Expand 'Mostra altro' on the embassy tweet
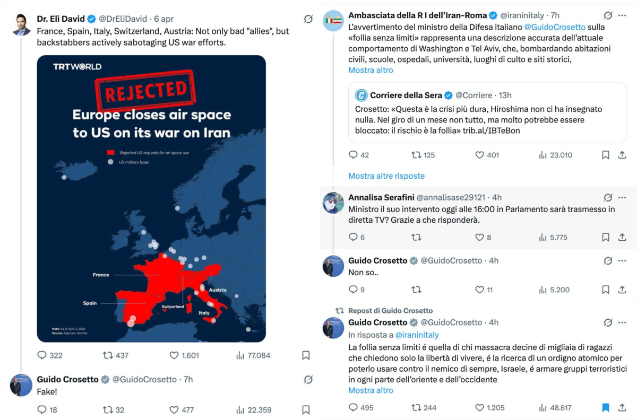The height and width of the screenshot is (420, 637). (370, 69)
